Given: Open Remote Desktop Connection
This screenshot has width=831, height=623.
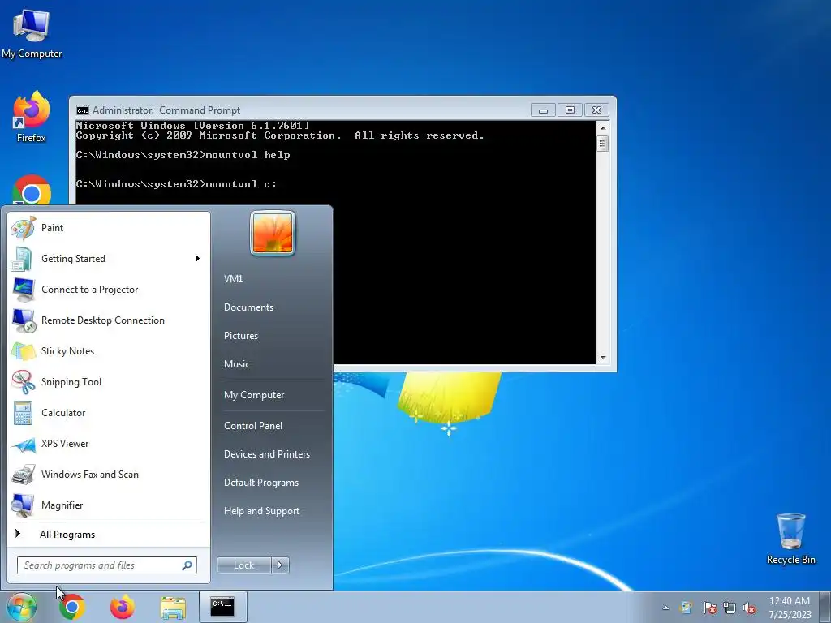Looking at the screenshot, I should [109, 320].
